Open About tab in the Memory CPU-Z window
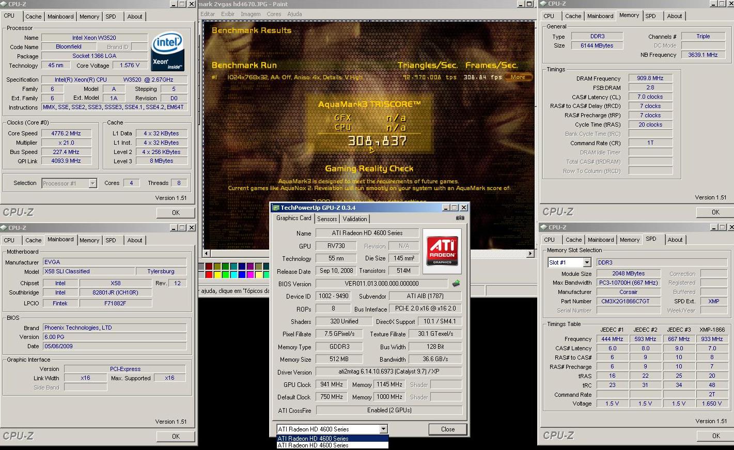Screen dimensions: 734x450 click(675, 16)
